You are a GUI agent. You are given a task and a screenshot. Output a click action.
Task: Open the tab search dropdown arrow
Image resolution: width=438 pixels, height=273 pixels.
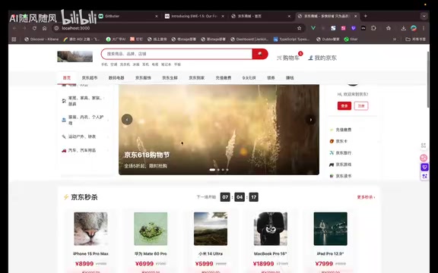tap(424, 16)
